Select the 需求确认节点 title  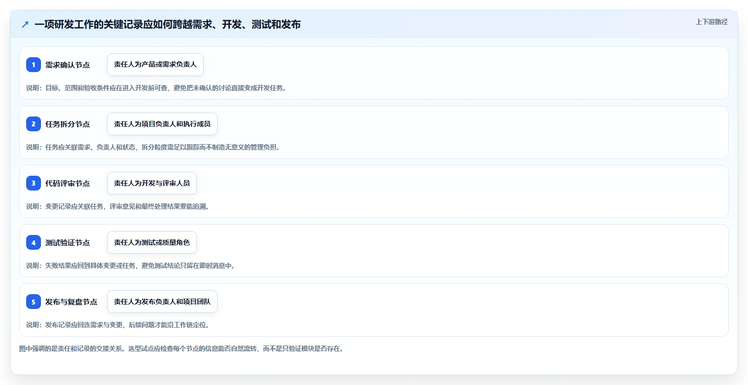(68, 65)
